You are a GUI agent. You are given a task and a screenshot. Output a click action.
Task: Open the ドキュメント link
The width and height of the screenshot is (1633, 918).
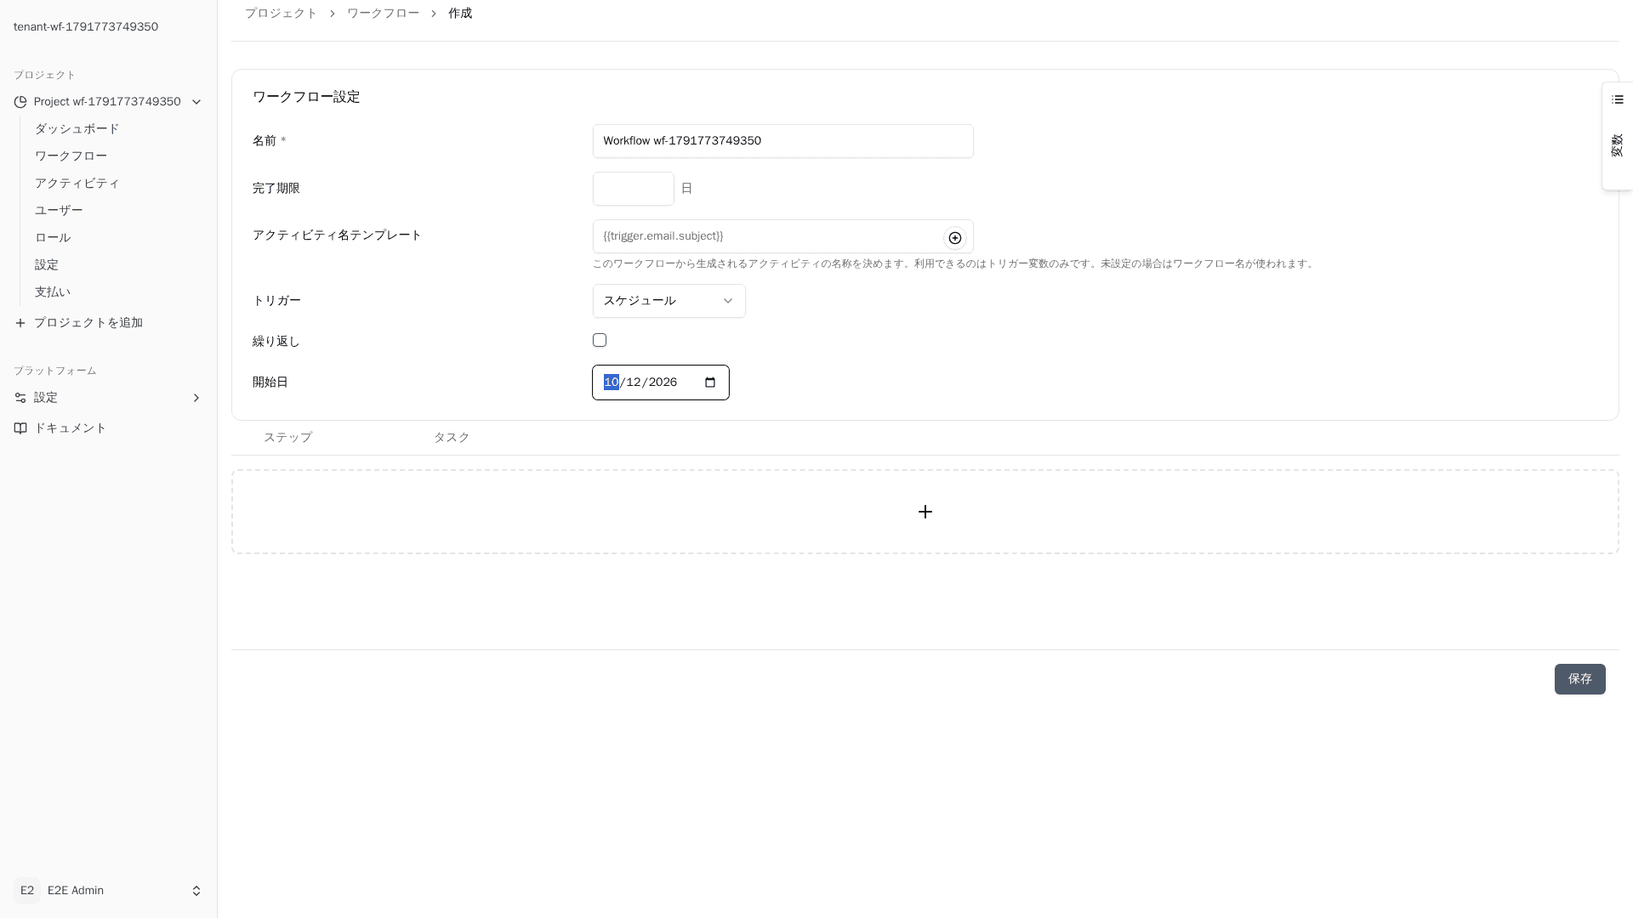tap(71, 428)
